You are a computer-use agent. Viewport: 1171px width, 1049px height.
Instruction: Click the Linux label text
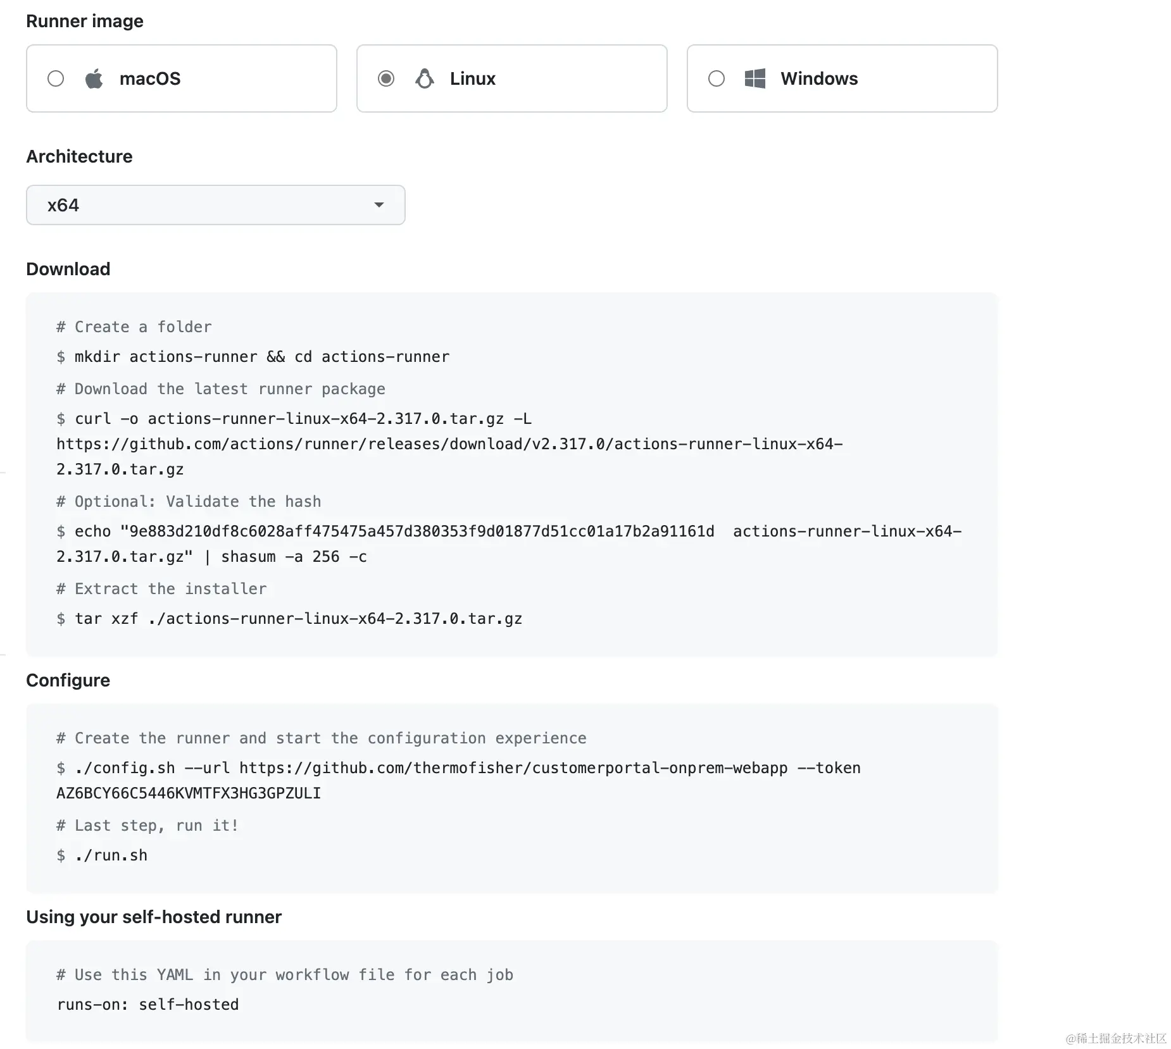click(472, 78)
